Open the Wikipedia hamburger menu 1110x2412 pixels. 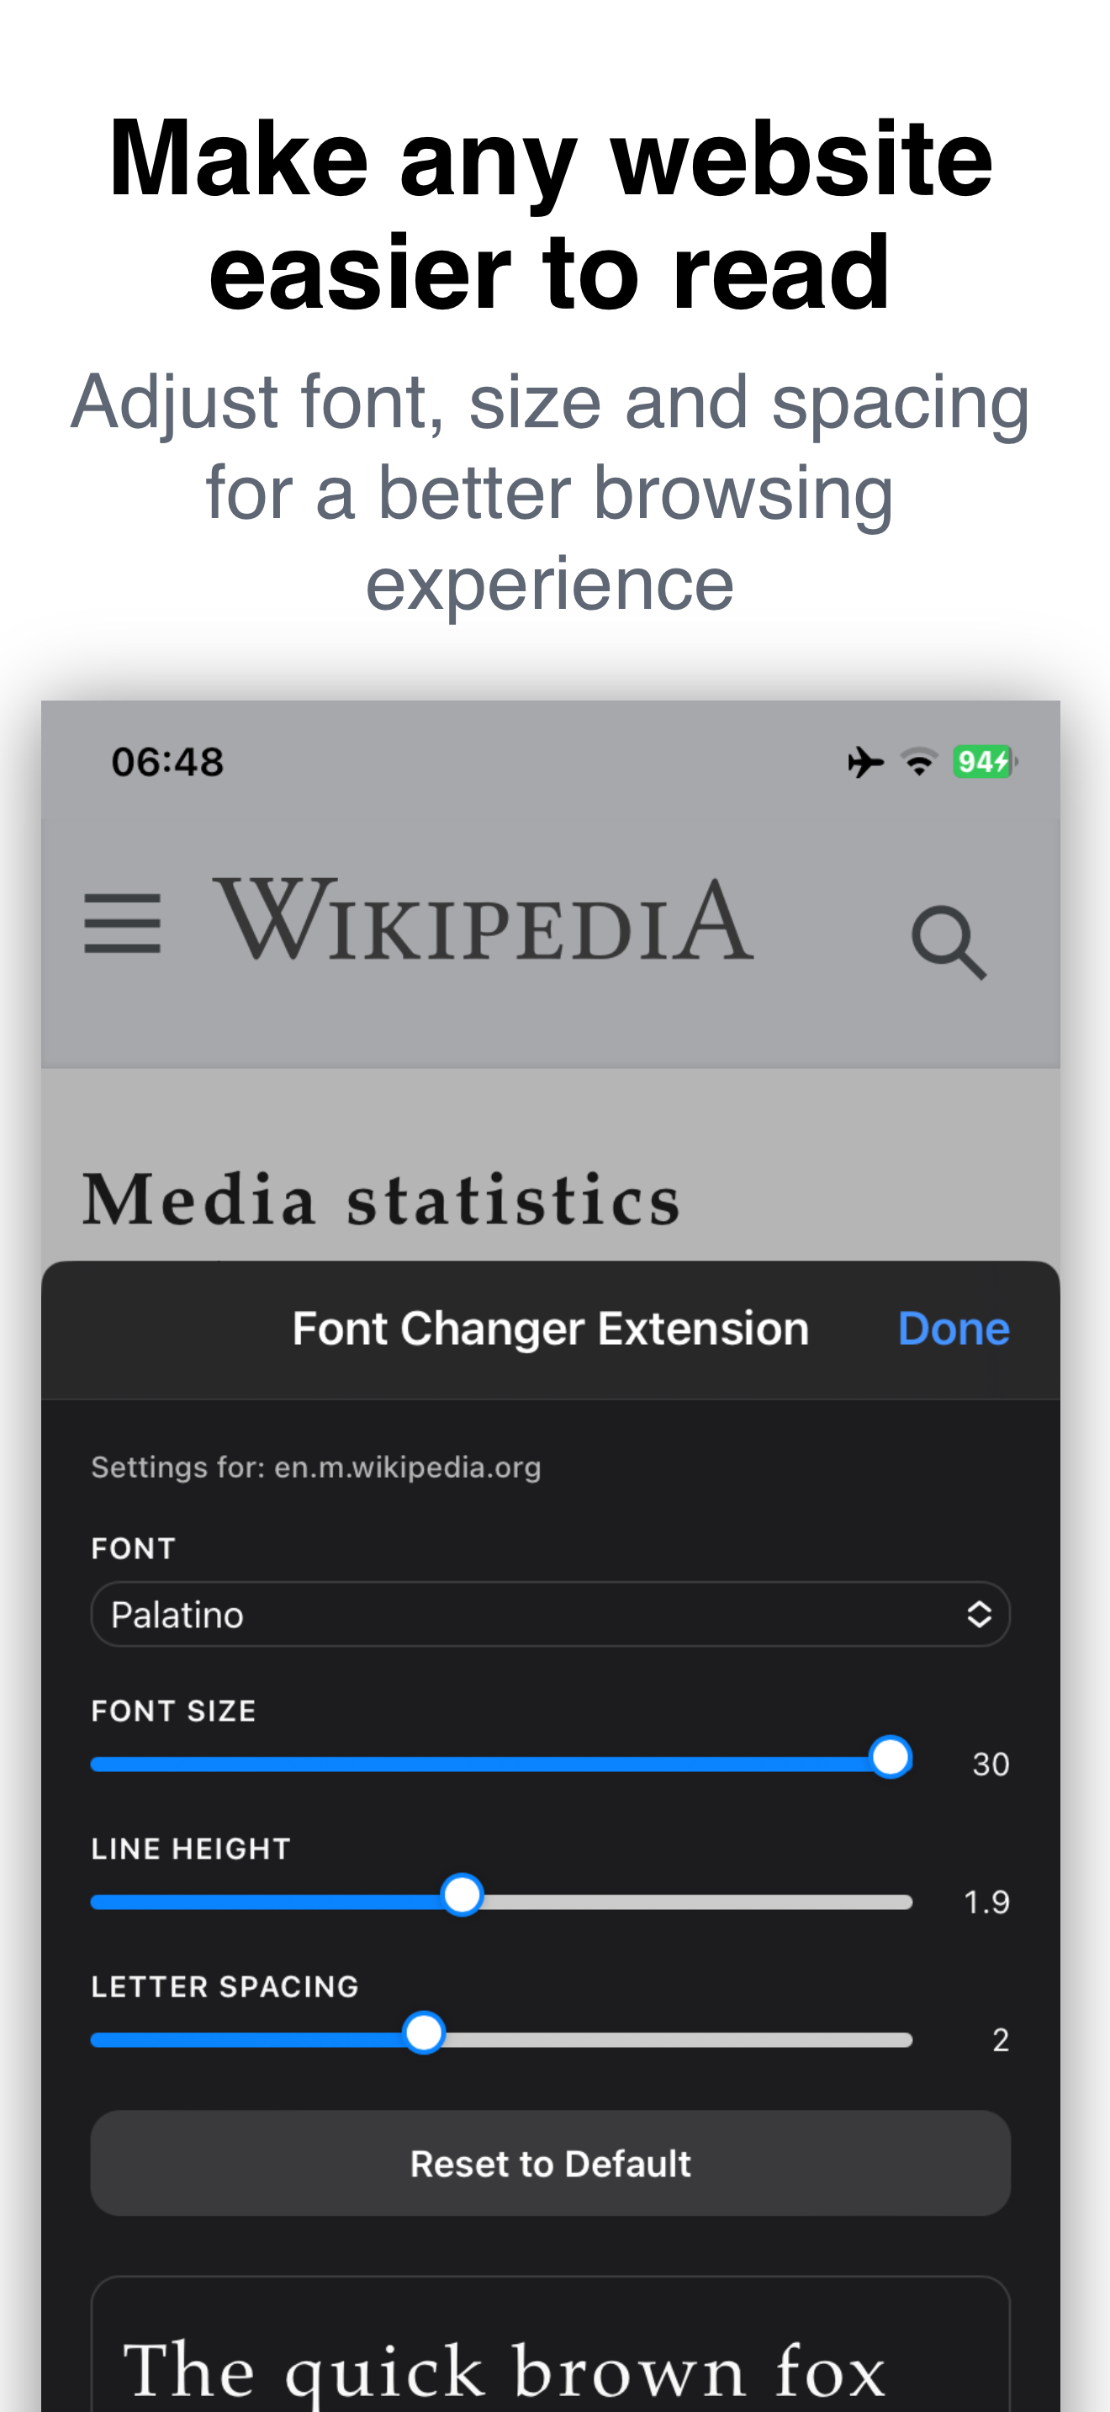pyautogui.click(x=122, y=923)
